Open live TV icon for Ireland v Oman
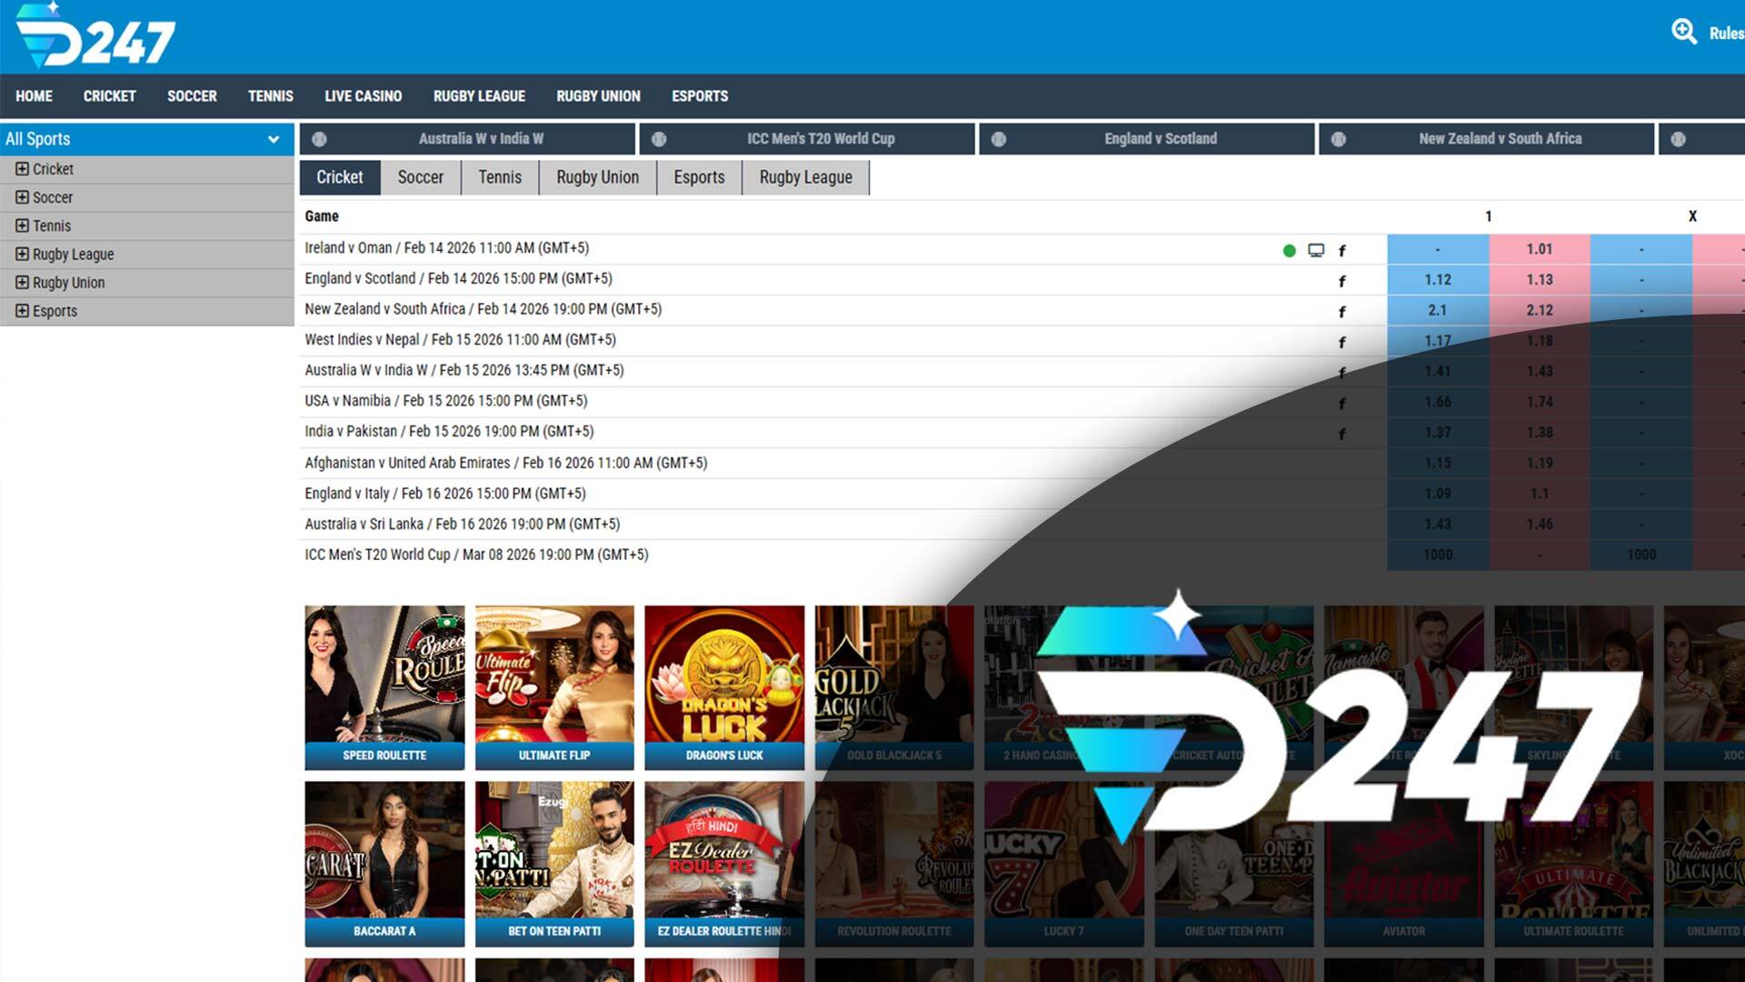Viewport: 1745px width, 982px height. [1315, 250]
